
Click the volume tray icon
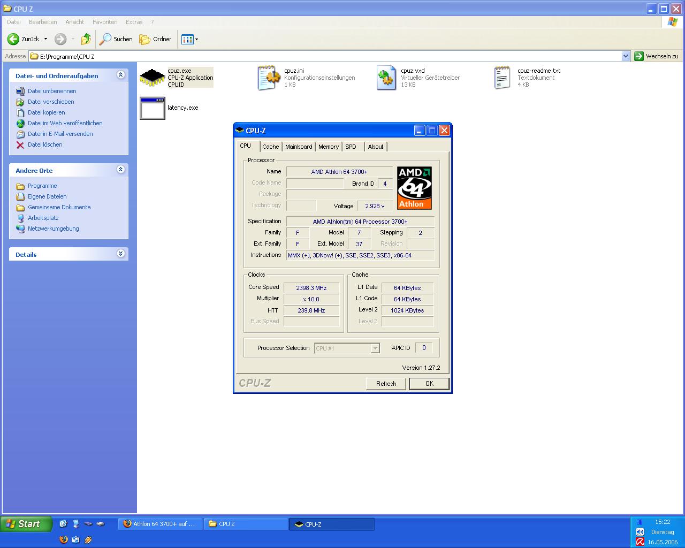point(640,532)
